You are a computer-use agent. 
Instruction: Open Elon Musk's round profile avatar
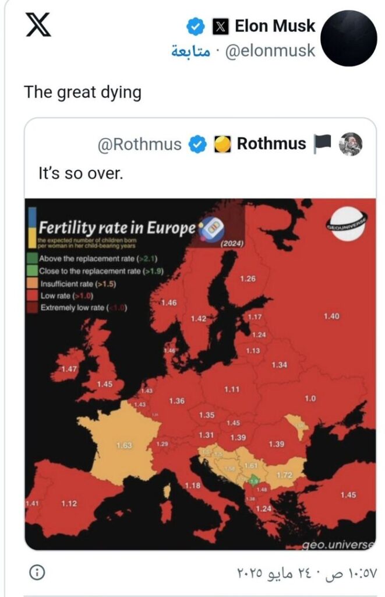point(349,38)
